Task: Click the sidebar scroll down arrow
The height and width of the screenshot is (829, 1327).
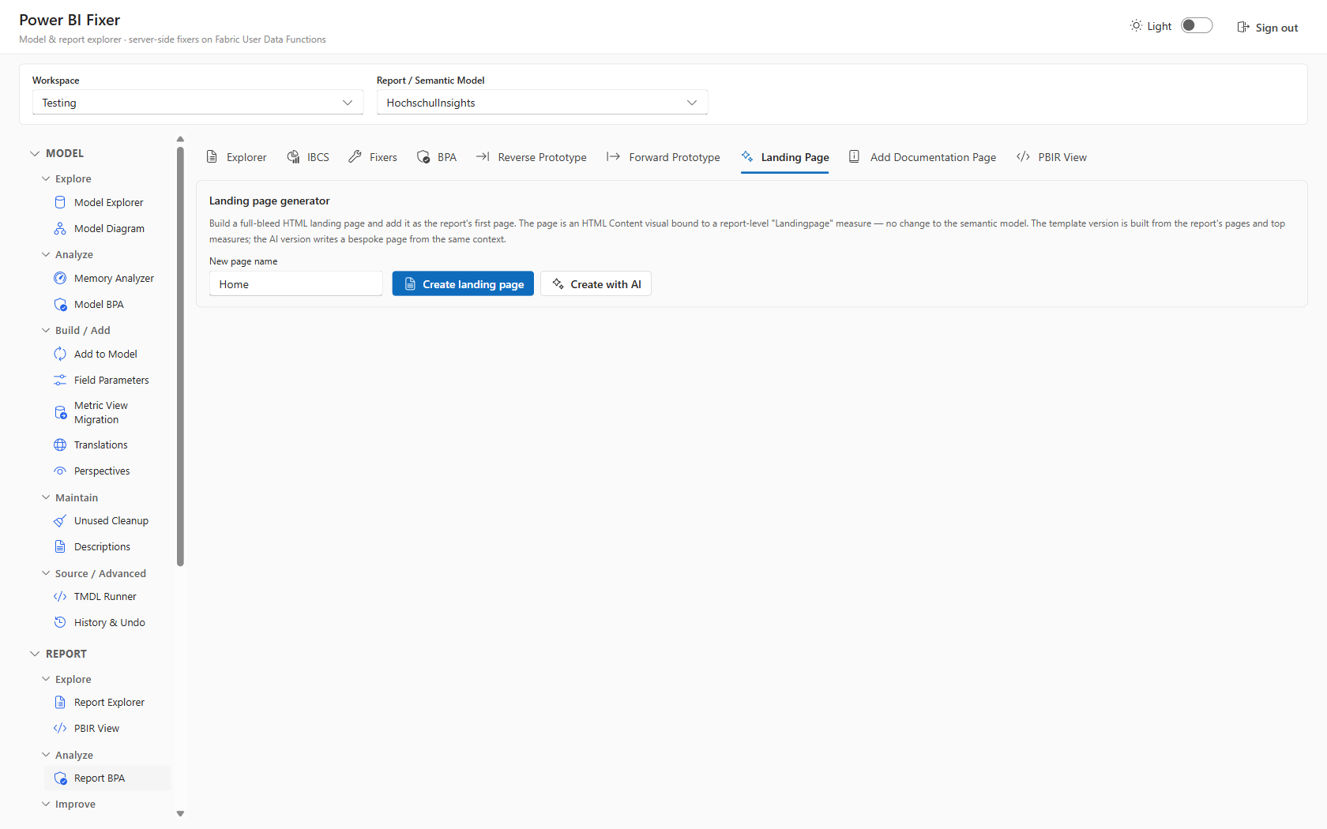Action: coord(180,813)
